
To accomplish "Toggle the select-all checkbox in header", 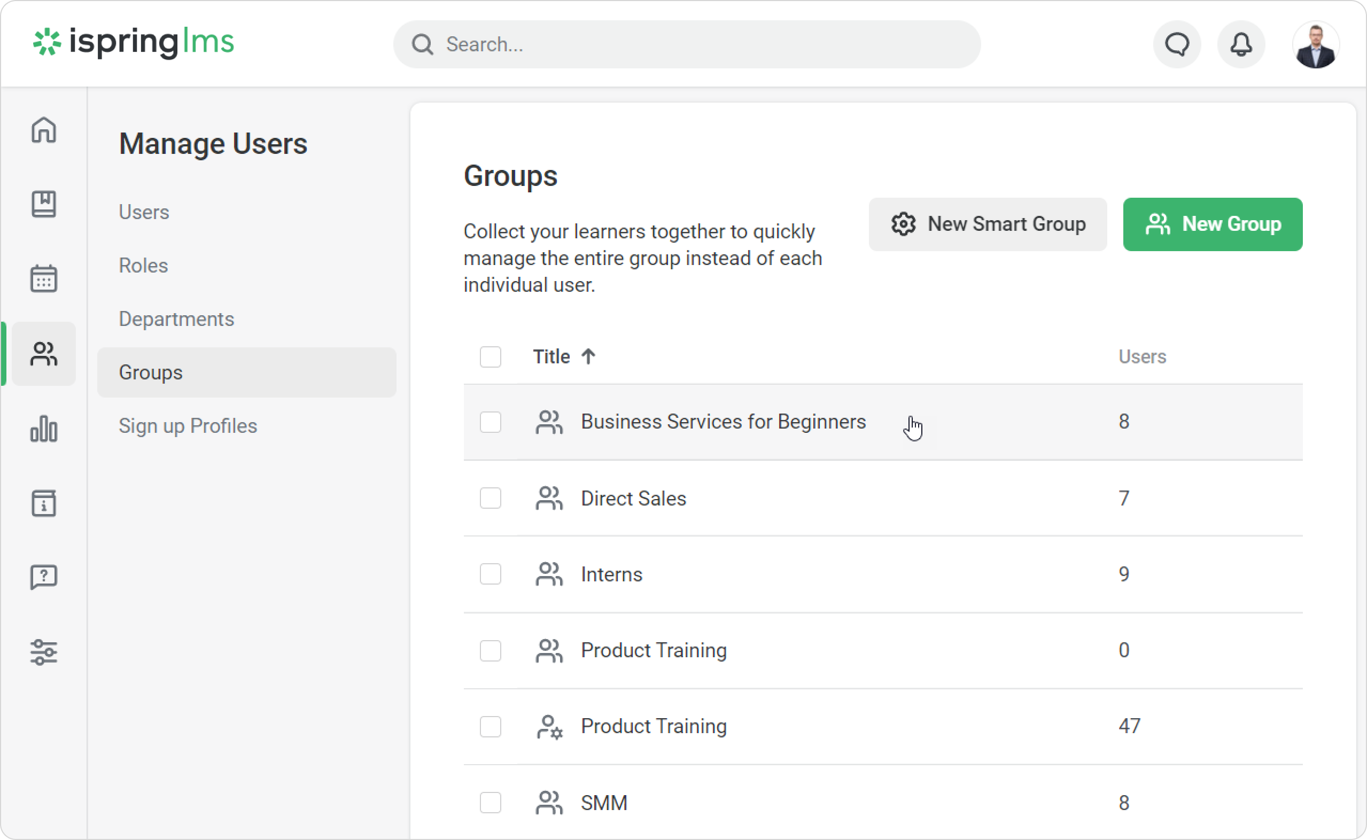I will (490, 356).
